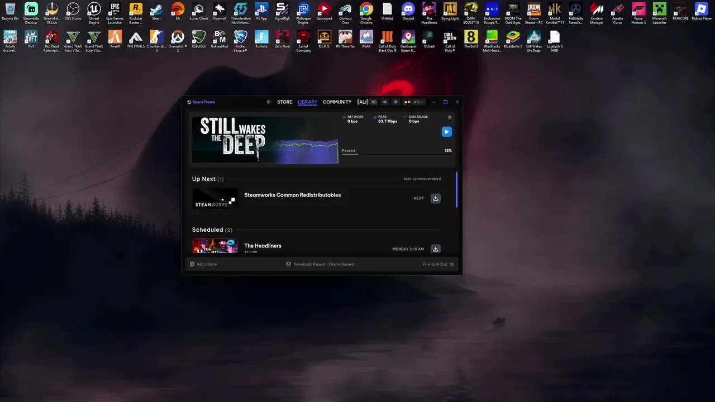Select Fortnite desktop icon
This screenshot has height=402, width=715.
coord(261,39)
